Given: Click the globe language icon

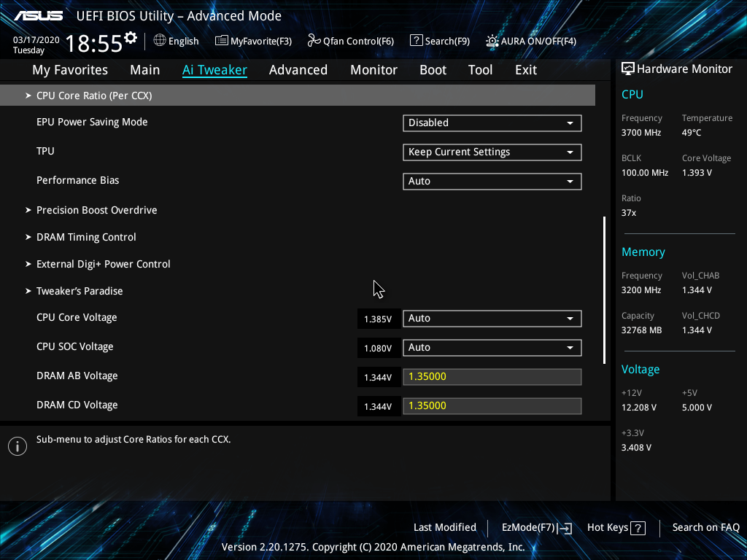Looking at the screenshot, I should coord(160,41).
